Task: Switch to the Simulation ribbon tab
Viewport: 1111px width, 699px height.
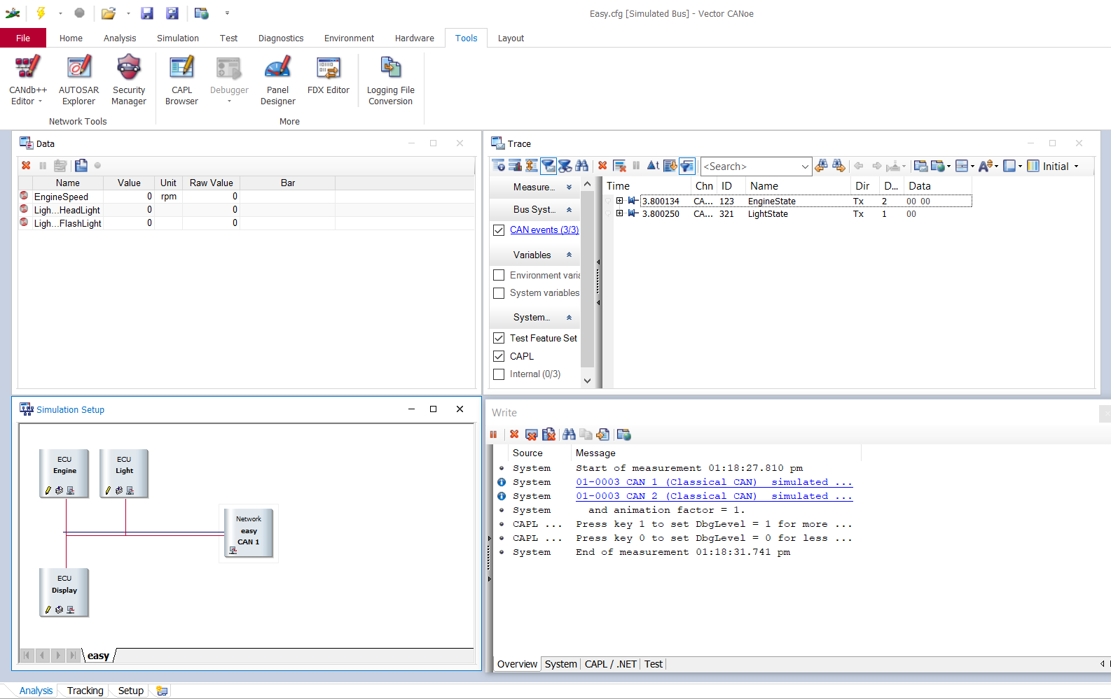Action: click(x=178, y=38)
